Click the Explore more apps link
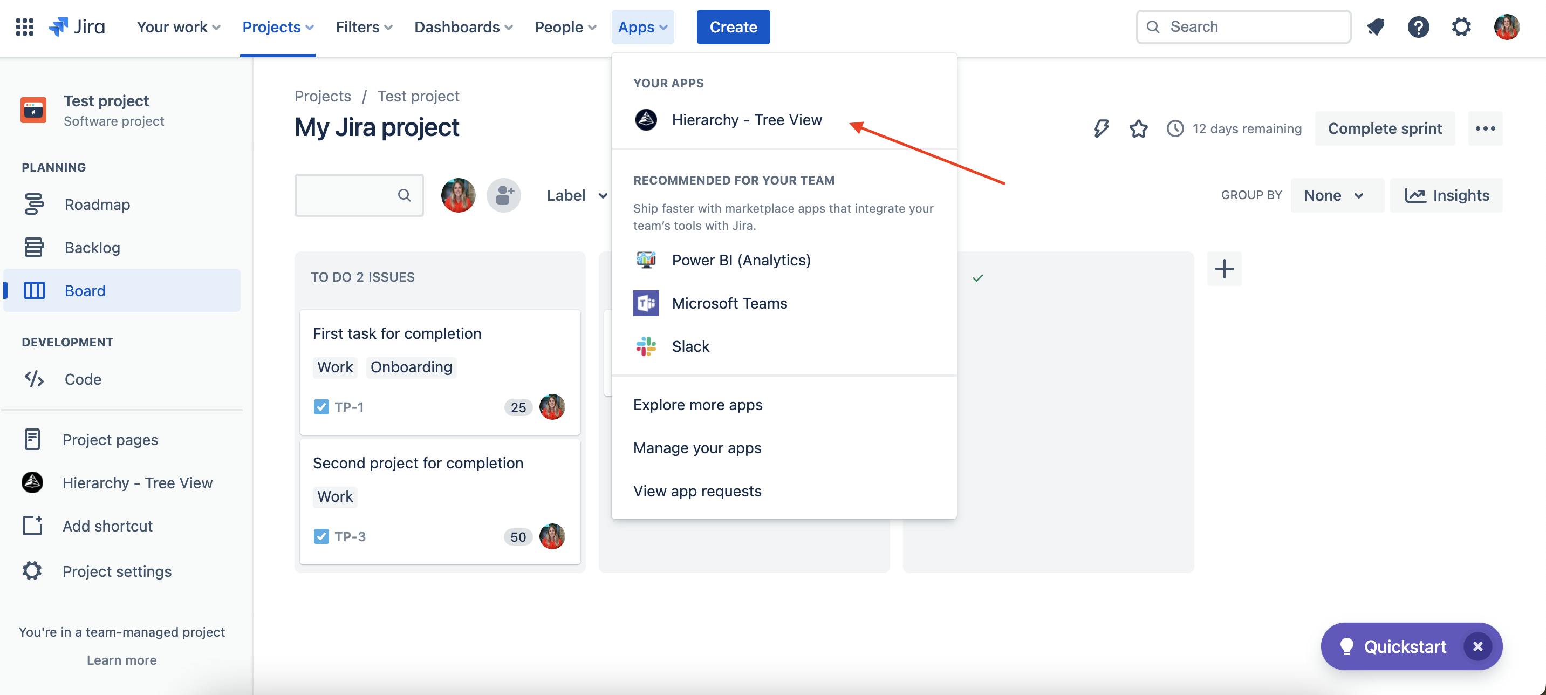The width and height of the screenshot is (1546, 695). click(697, 405)
